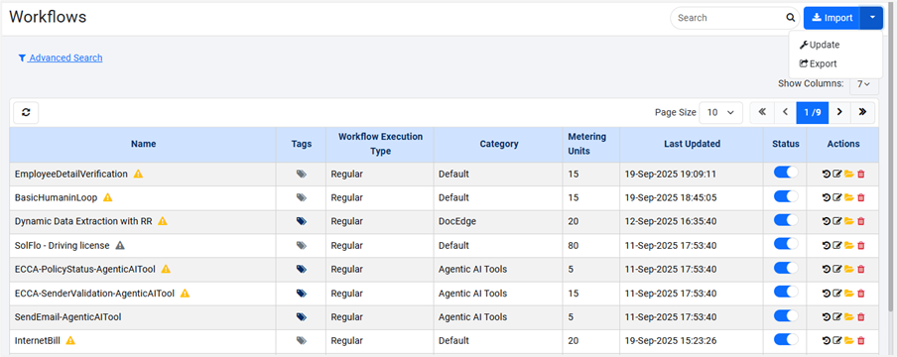Toggle SendEmail-AgenticAITool status switch

tap(786, 315)
